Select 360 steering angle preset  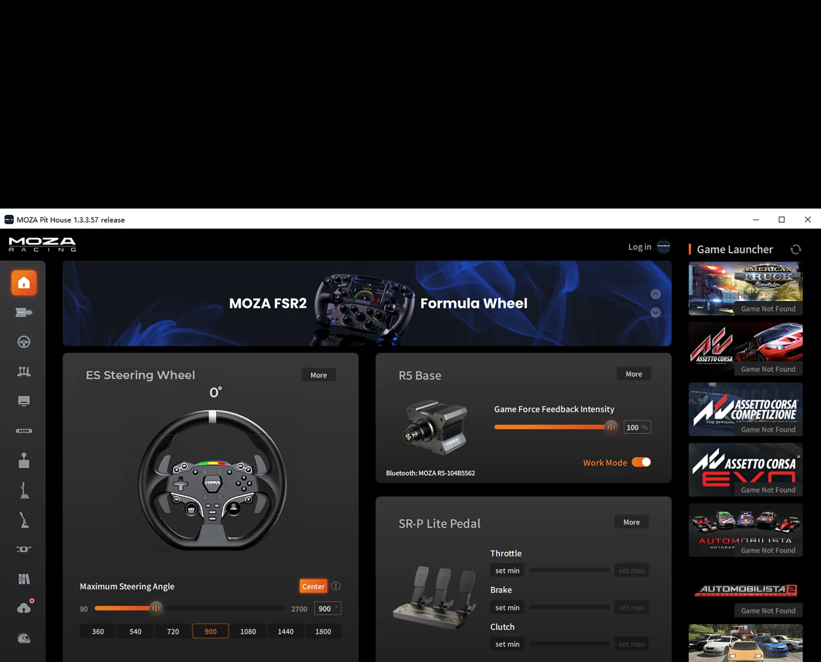(x=98, y=631)
